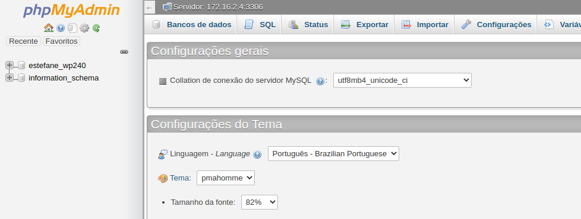This screenshot has width=581, height=219.
Task: Open the font size 82% dropdown
Action: pos(260,202)
